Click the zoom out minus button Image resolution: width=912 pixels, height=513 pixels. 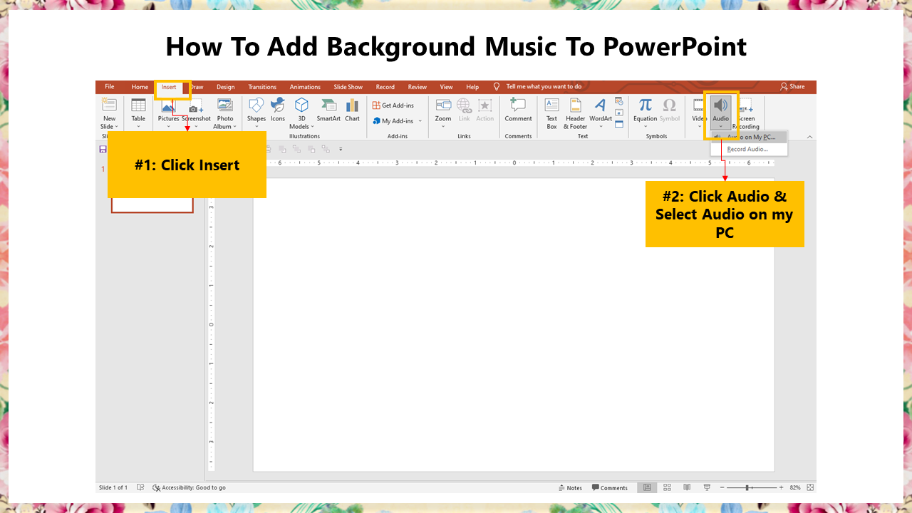pos(722,487)
